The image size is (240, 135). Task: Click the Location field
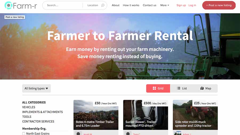[93, 5]
